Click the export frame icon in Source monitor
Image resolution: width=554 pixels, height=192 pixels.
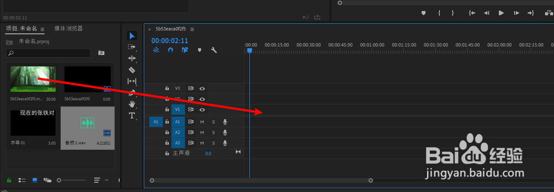317,17
